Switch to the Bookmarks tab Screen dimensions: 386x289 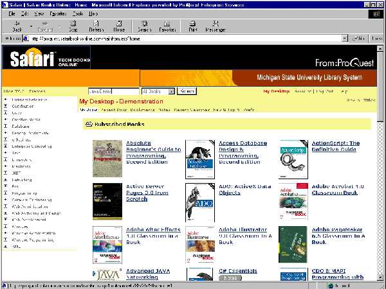click(142, 110)
